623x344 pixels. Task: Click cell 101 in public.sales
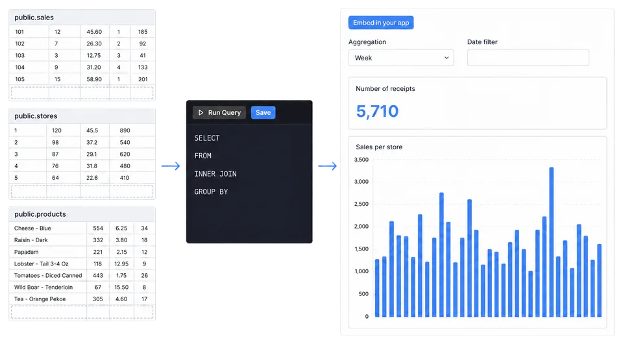(x=19, y=32)
